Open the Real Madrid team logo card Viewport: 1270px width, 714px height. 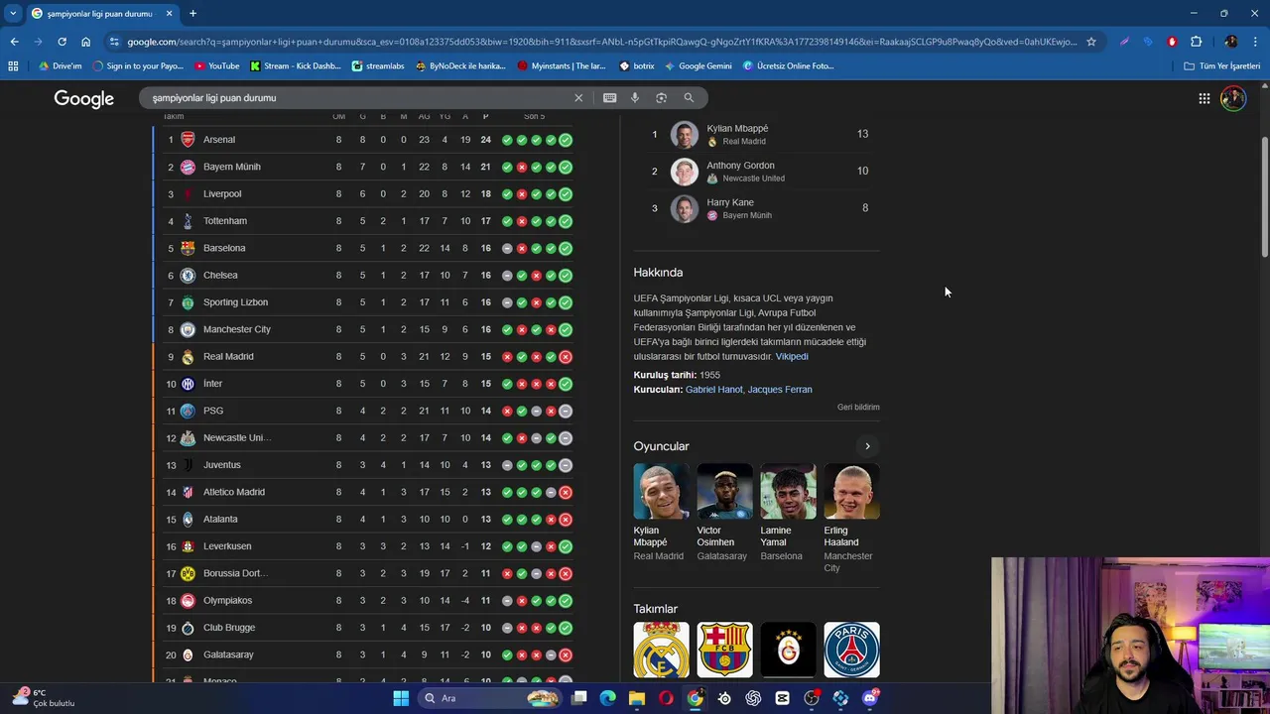pos(661,650)
